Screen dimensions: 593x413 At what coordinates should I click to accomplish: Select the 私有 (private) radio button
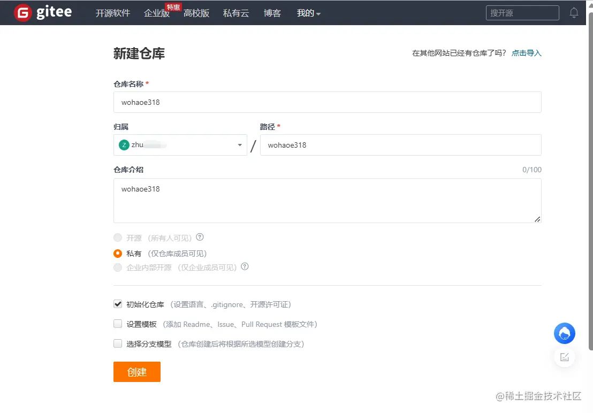click(118, 254)
